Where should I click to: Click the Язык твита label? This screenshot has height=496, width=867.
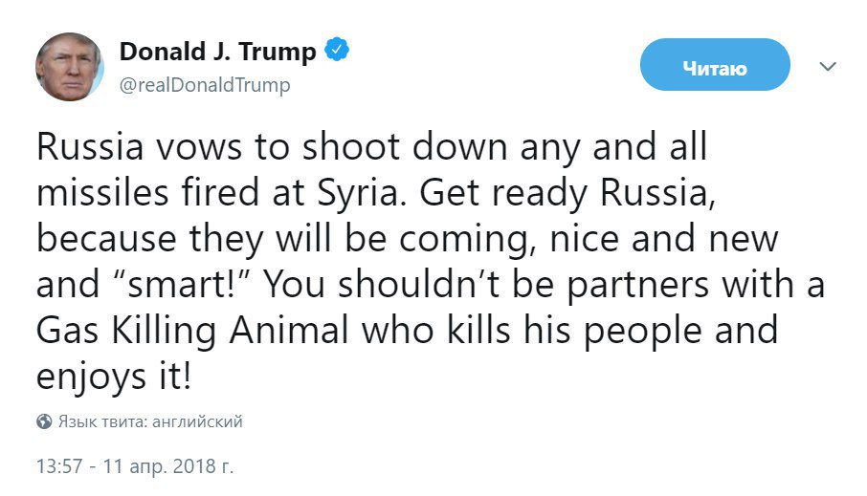click(x=102, y=422)
